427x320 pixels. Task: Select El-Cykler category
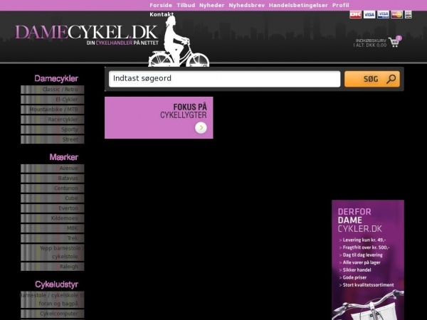pyautogui.click(x=52, y=100)
